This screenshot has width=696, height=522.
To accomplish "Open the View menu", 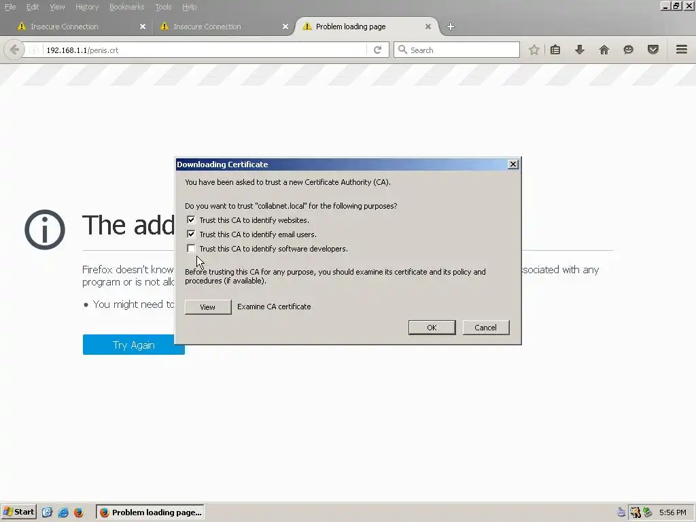I will coord(57,7).
